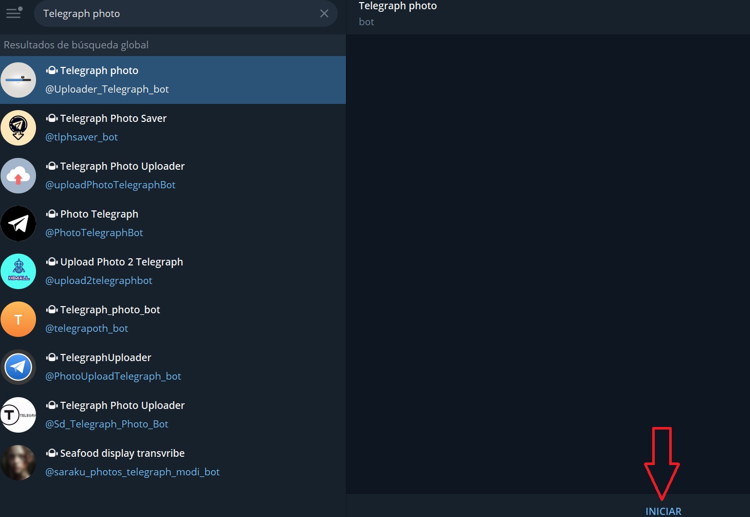Click bot status label in chat header
The image size is (750, 517).
[x=367, y=22]
